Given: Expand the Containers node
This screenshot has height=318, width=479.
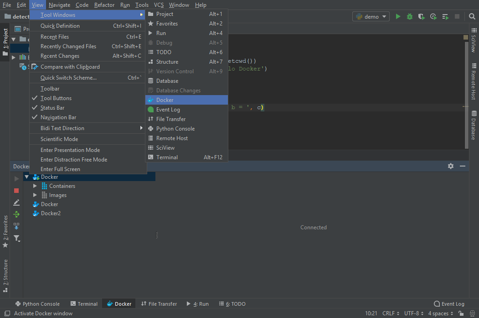Looking at the screenshot, I should pos(35,186).
